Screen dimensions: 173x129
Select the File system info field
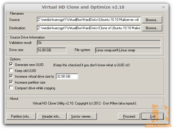pyautogui.click(x=128, y=50)
